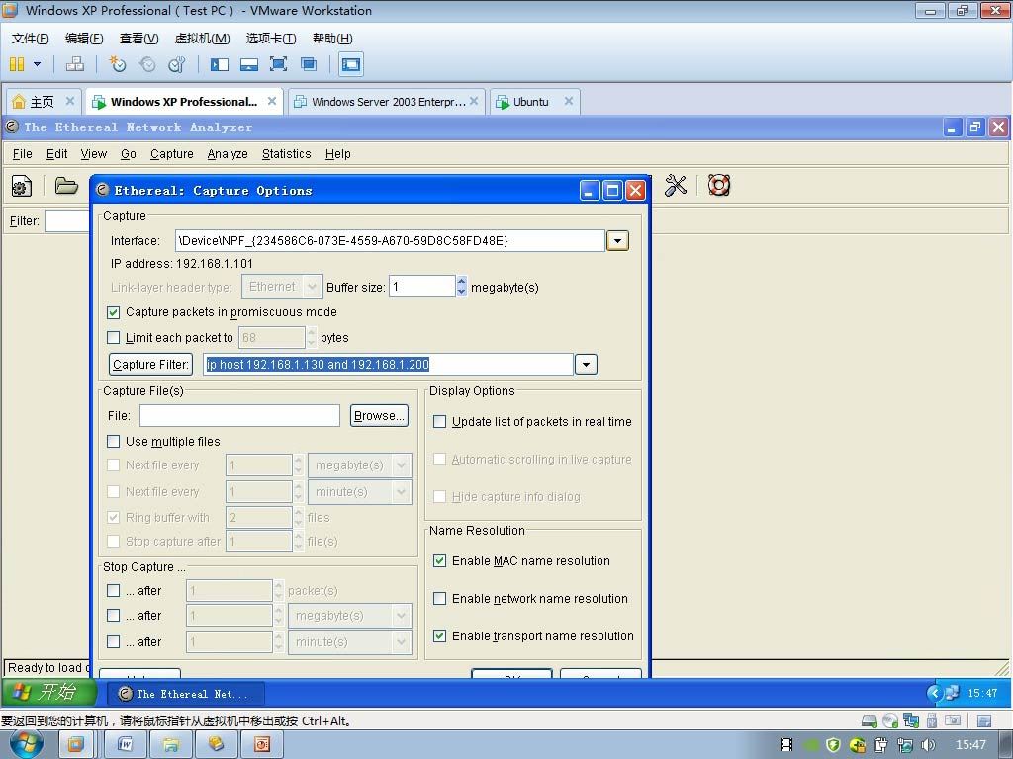This screenshot has height=759, width=1013.
Task: Open Ethereal File menu
Action: coord(22,153)
